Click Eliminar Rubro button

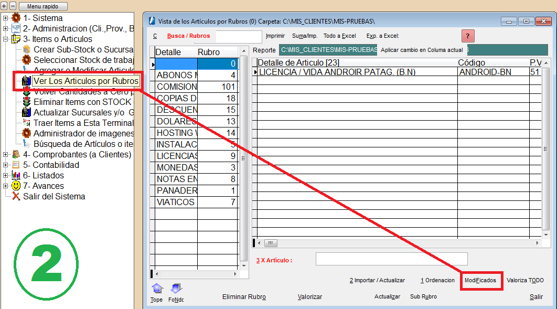click(x=244, y=297)
